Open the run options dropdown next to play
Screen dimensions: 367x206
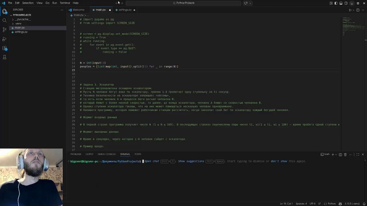(353, 10)
